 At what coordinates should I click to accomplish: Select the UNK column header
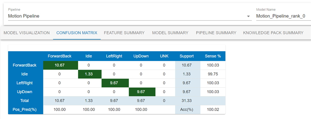(164, 56)
